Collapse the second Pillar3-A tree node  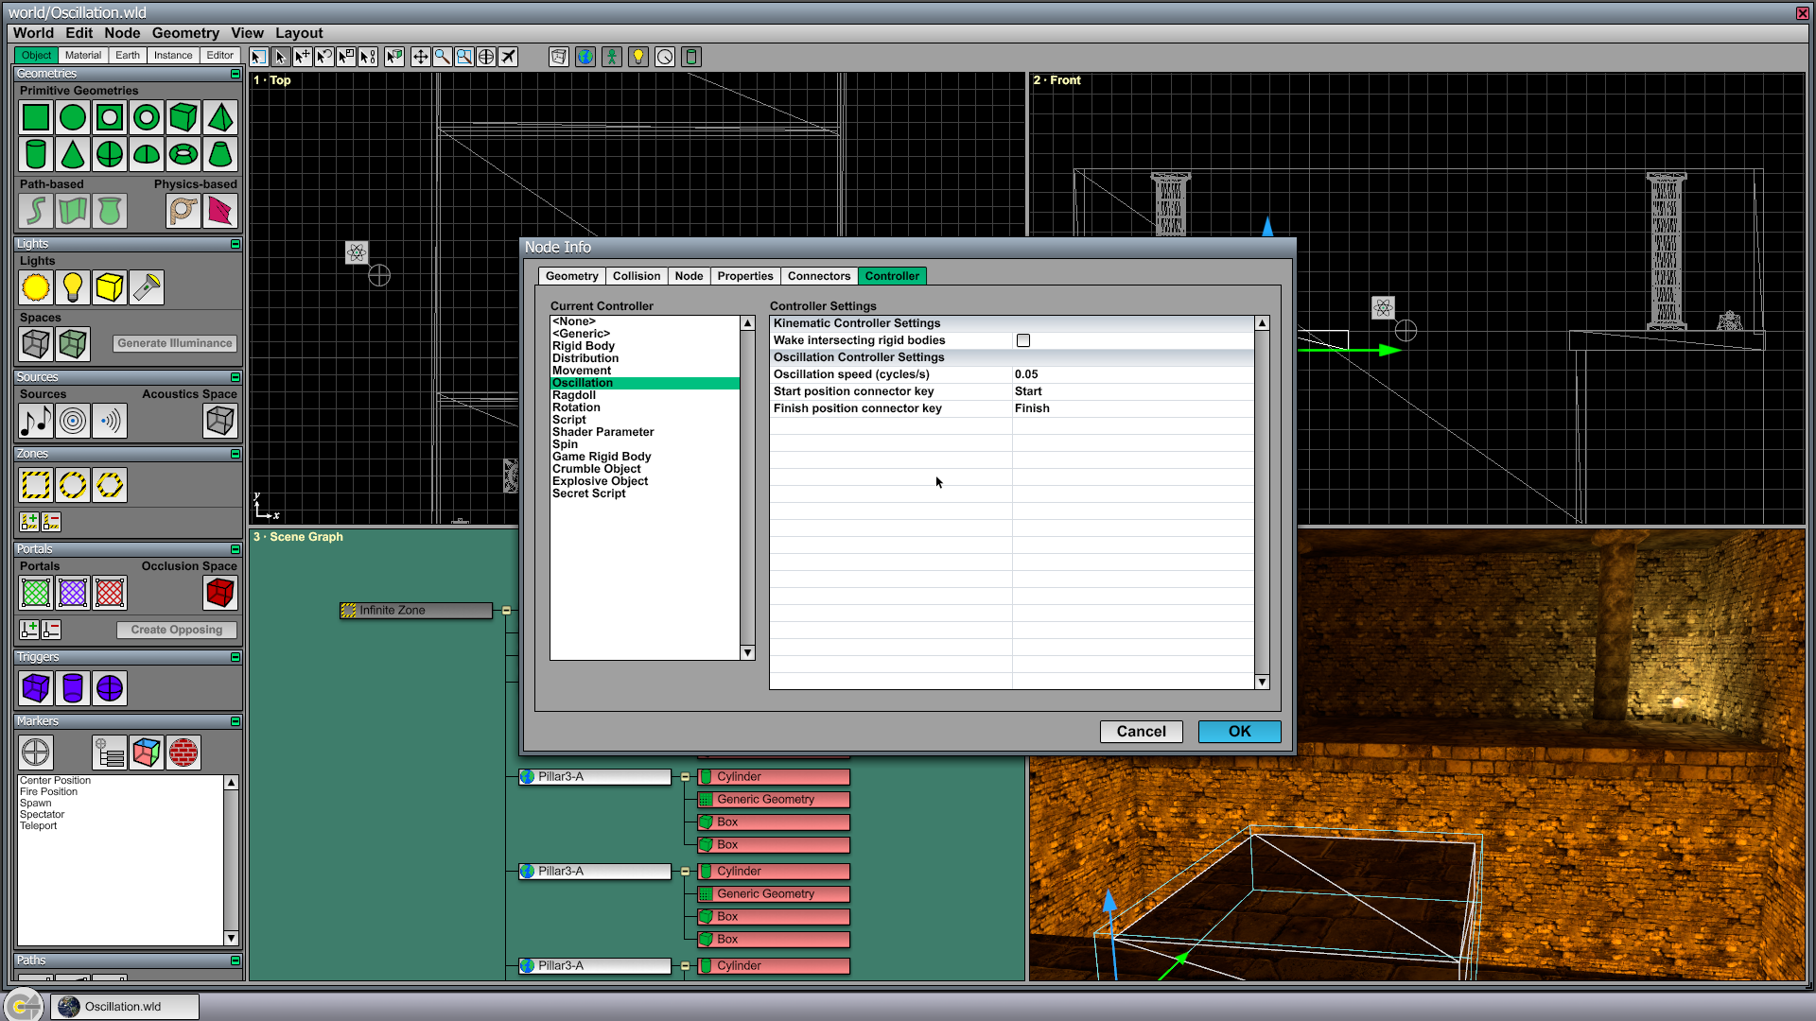pos(685,872)
